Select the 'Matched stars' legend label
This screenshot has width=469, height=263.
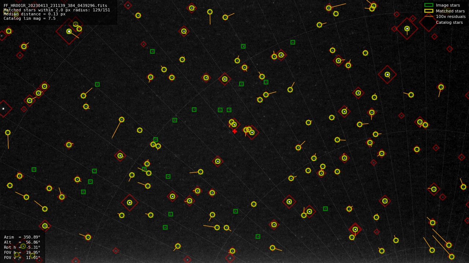click(x=450, y=11)
